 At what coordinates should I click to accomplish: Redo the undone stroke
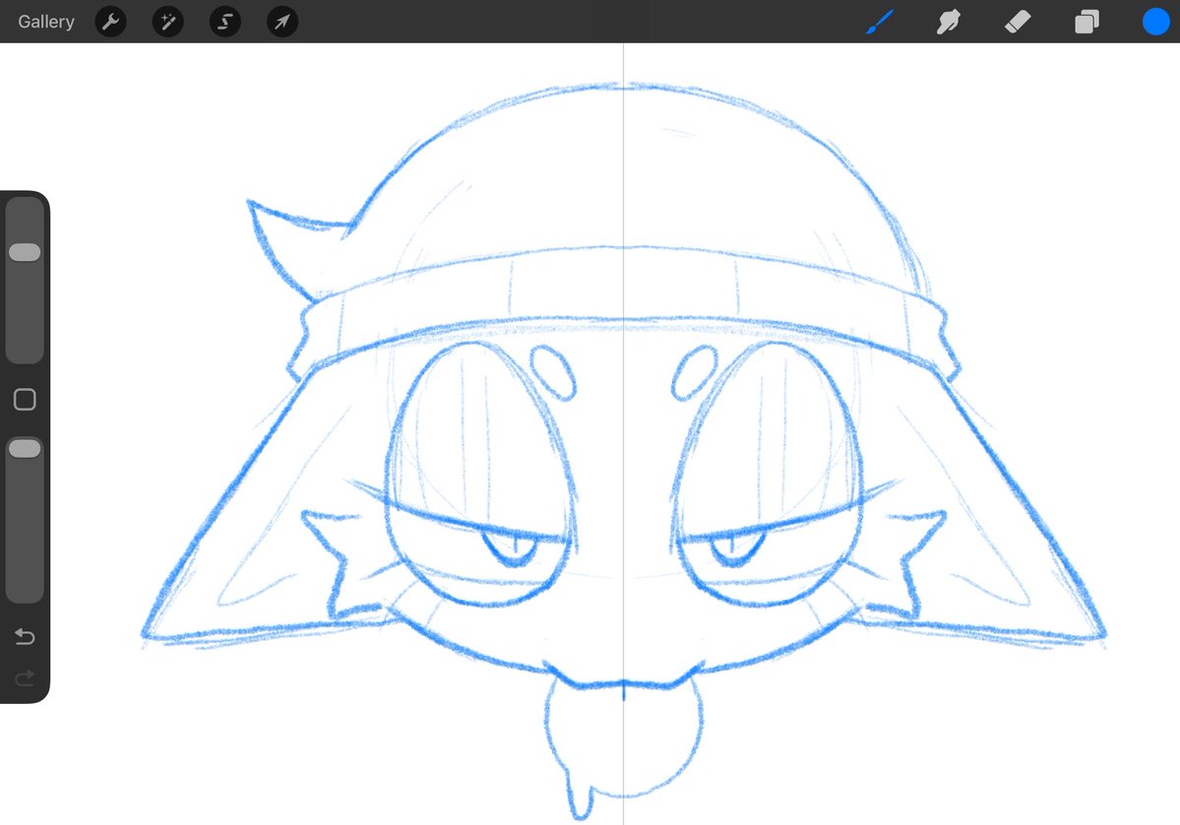[x=25, y=678]
